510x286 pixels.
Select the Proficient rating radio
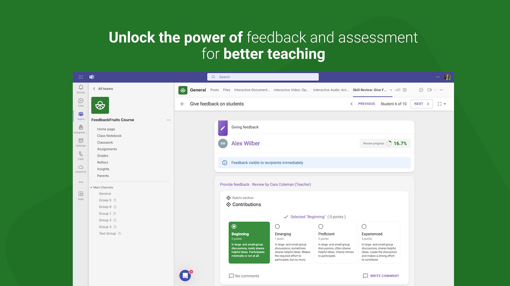point(321,226)
